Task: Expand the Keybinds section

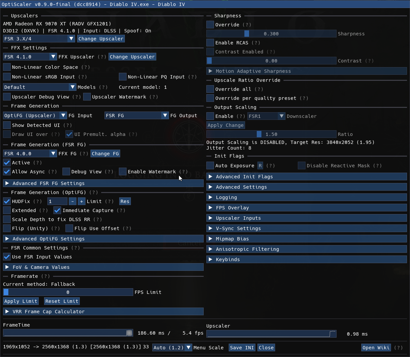Action: tap(306, 259)
